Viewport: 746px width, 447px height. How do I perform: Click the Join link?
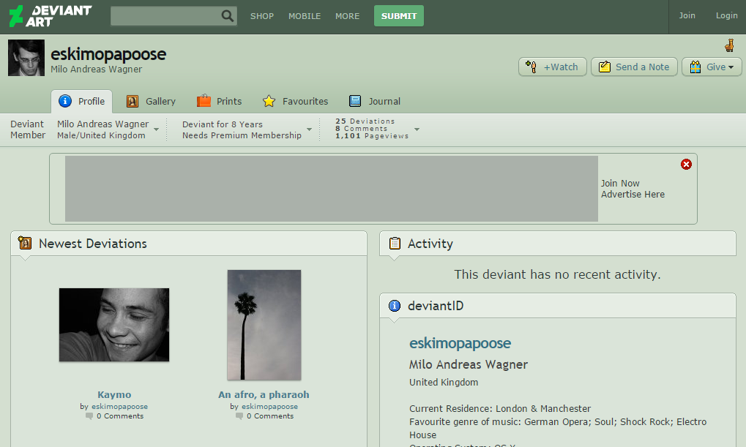coord(687,15)
